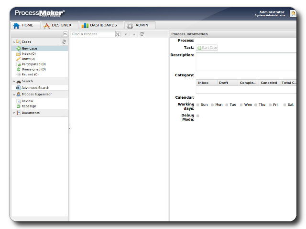Refresh the process list
Viewport: 306px width, 229px height.
pos(142,34)
